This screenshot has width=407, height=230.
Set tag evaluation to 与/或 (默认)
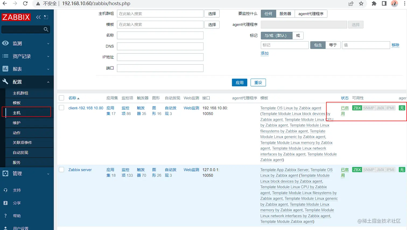pos(276,36)
